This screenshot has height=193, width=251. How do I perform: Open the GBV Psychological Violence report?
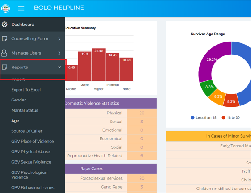(x=29, y=175)
